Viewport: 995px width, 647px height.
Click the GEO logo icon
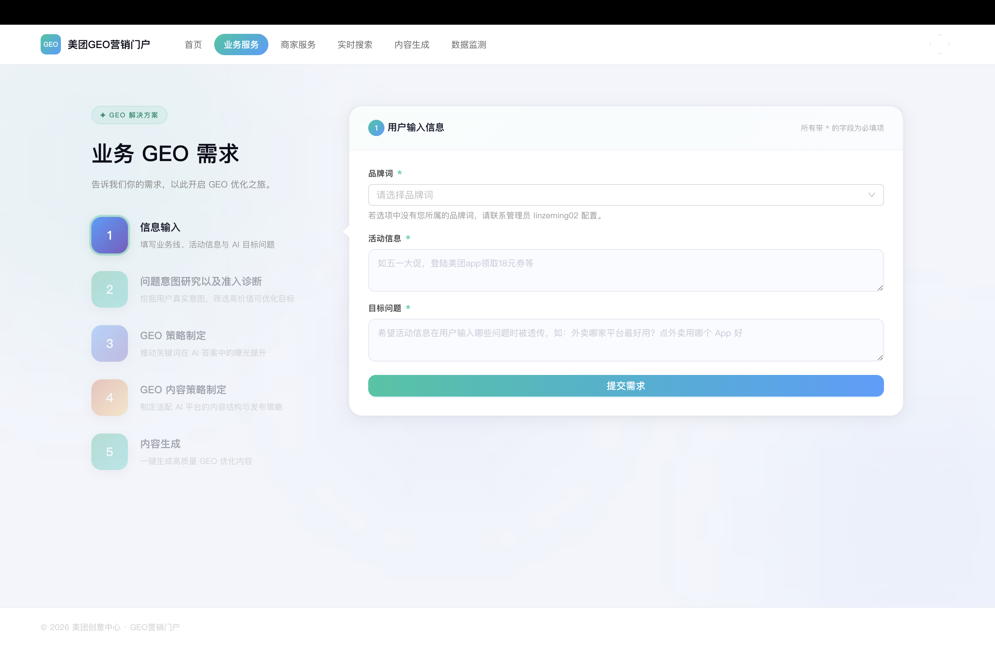pos(50,44)
